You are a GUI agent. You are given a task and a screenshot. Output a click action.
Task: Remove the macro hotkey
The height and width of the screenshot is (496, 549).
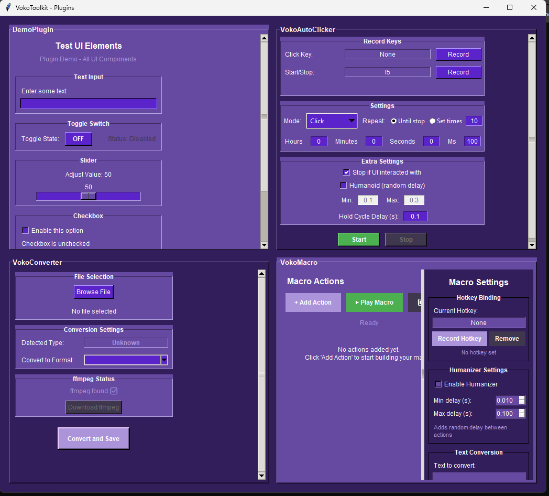507,339
